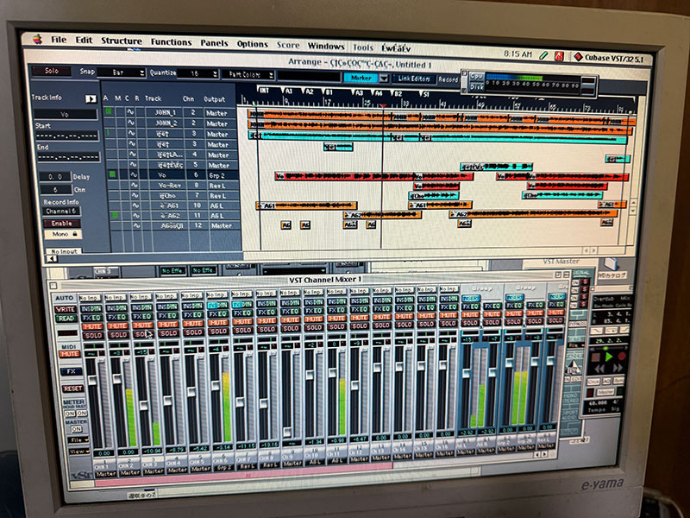Click the FX button in mixer left panel
The height and width of the screenshot is (518, 690).
[72, 371]
